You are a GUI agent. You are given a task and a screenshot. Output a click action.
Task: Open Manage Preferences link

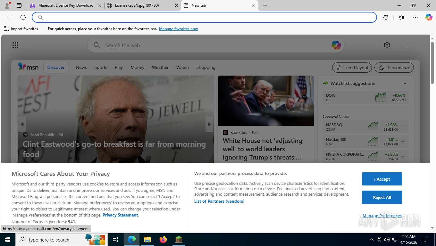[x=382, y=216]
